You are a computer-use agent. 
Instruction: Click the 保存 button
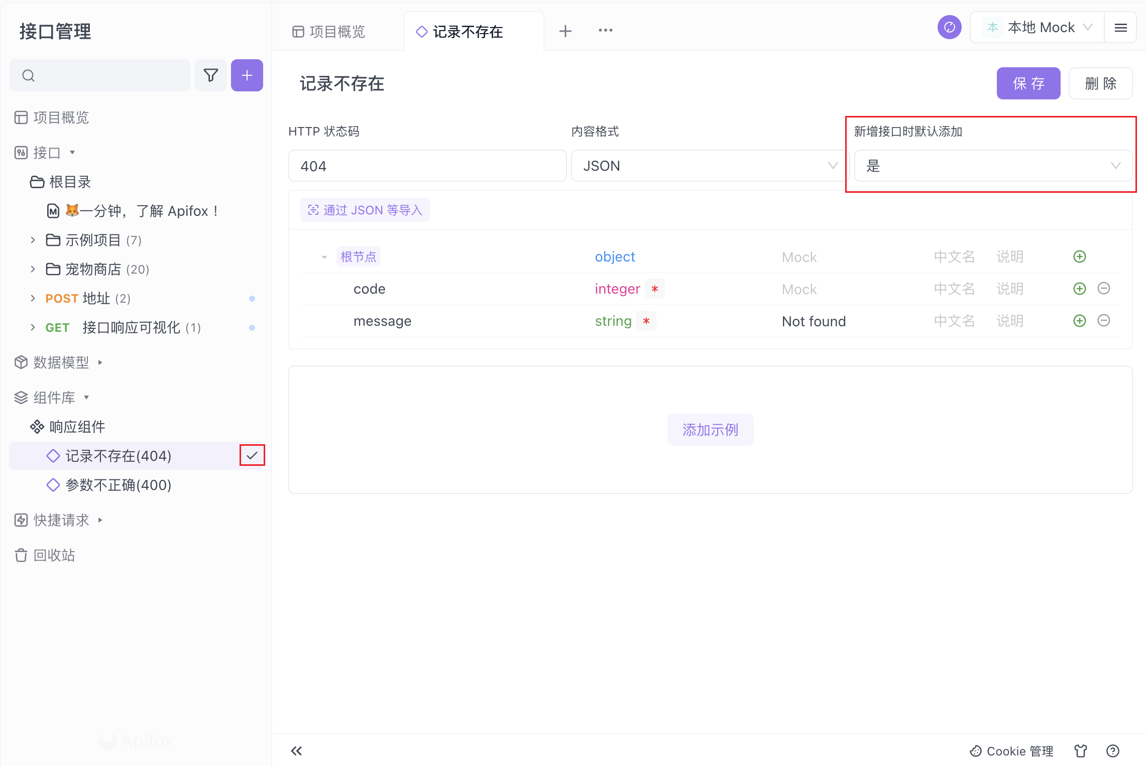point(1028,83)
